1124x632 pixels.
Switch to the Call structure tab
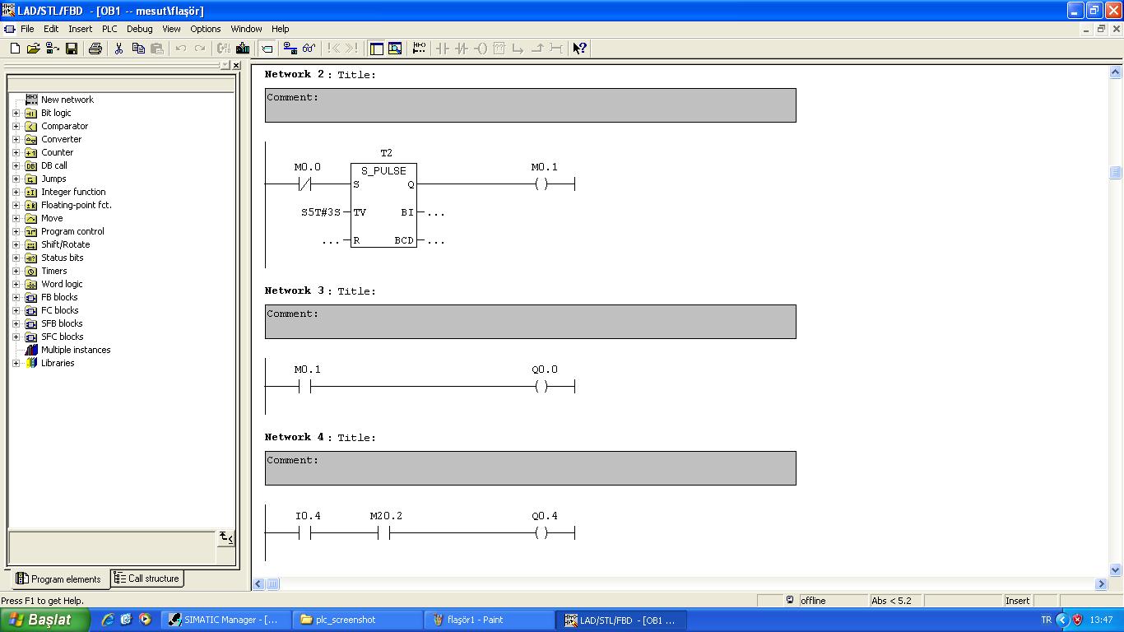point(146,579)
